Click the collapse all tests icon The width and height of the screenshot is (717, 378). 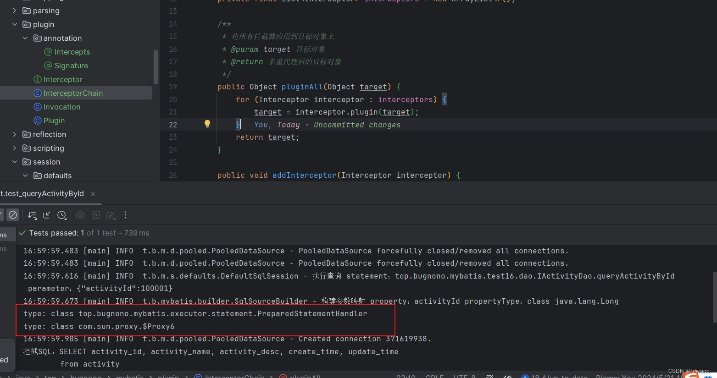[x=47, y=215]
